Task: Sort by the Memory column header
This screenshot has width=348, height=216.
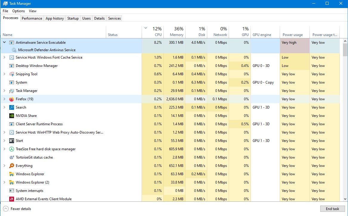Action: [x=174, y=32]
